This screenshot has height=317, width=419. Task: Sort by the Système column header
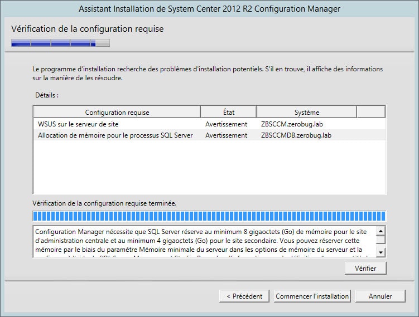coord(306,113)
